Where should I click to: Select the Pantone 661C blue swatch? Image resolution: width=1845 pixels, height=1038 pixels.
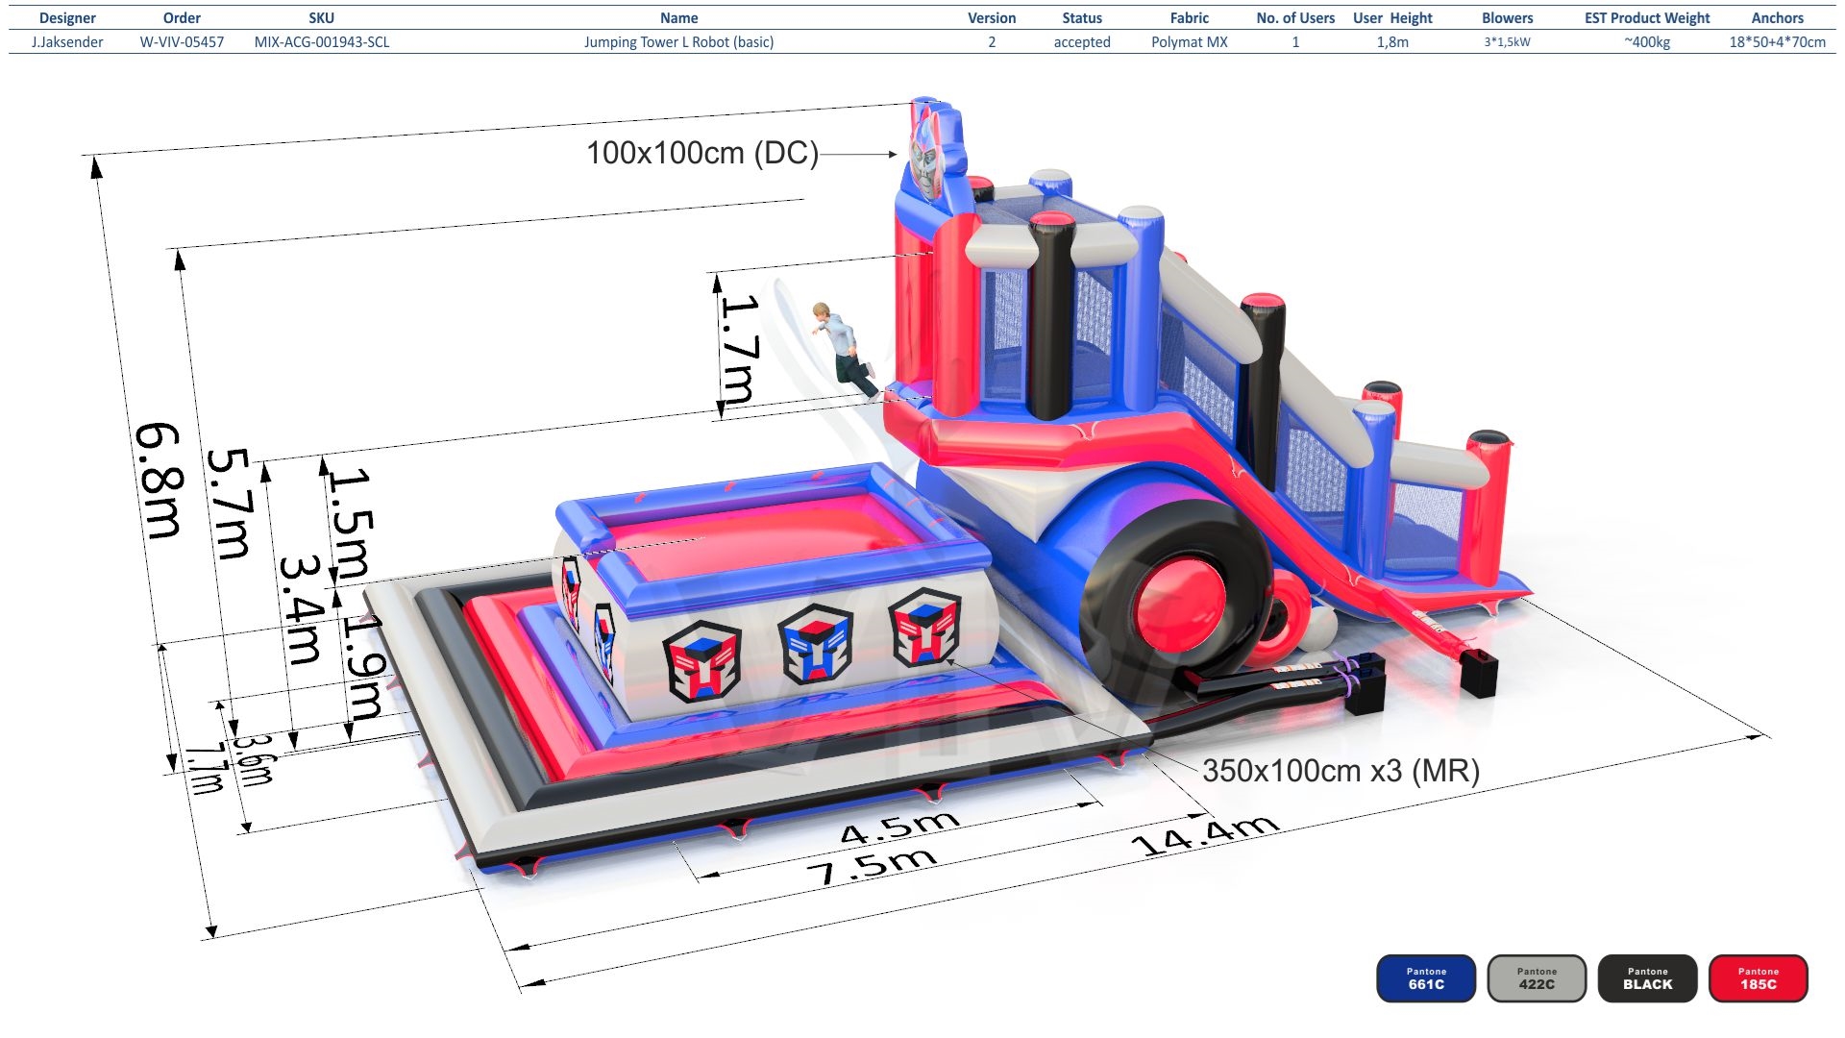point(1426,978)
